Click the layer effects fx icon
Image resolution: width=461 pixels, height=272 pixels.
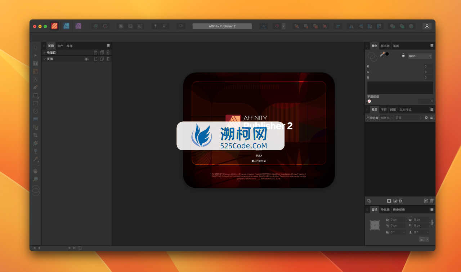400,201
